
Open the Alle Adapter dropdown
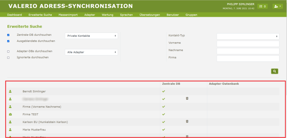pyautogui.click(x=91, y=52)
